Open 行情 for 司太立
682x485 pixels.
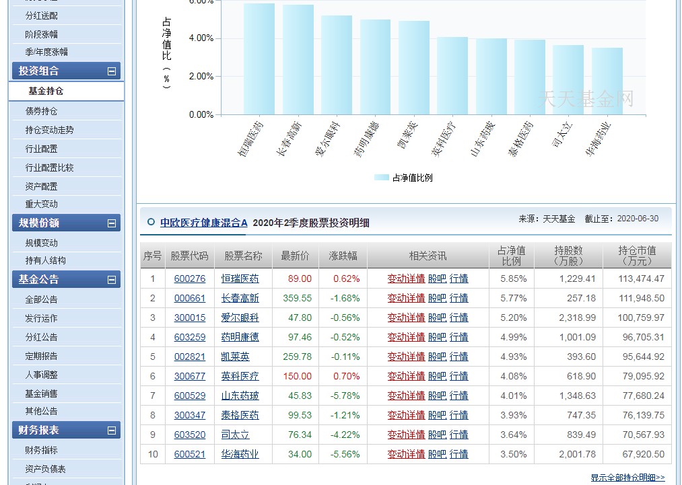459,435
